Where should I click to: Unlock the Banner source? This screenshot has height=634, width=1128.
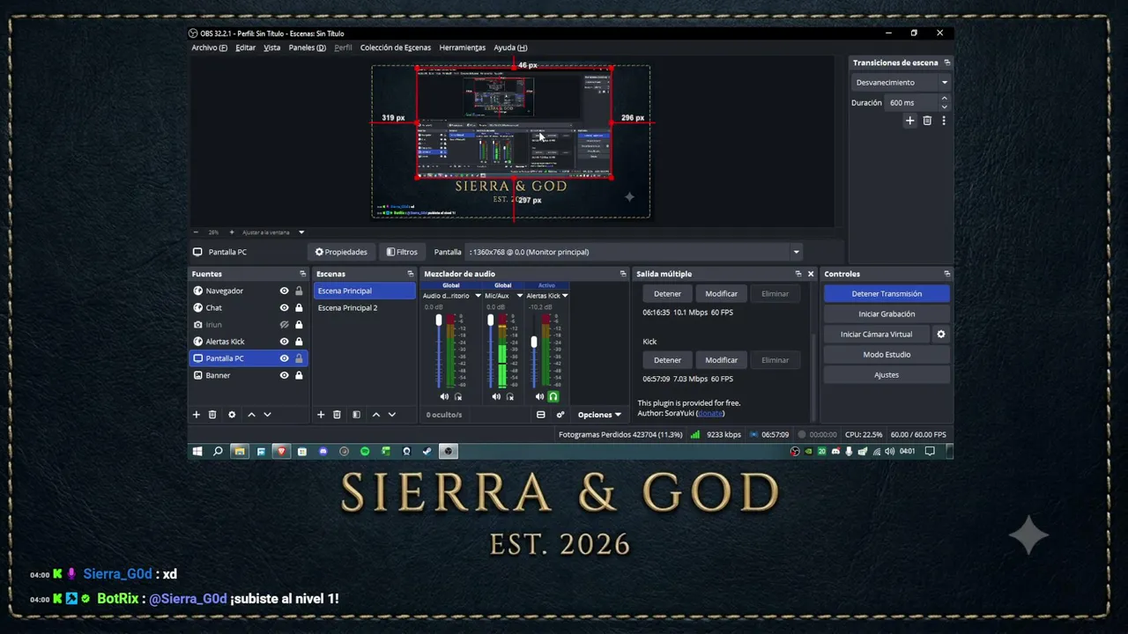click(299, 375)
